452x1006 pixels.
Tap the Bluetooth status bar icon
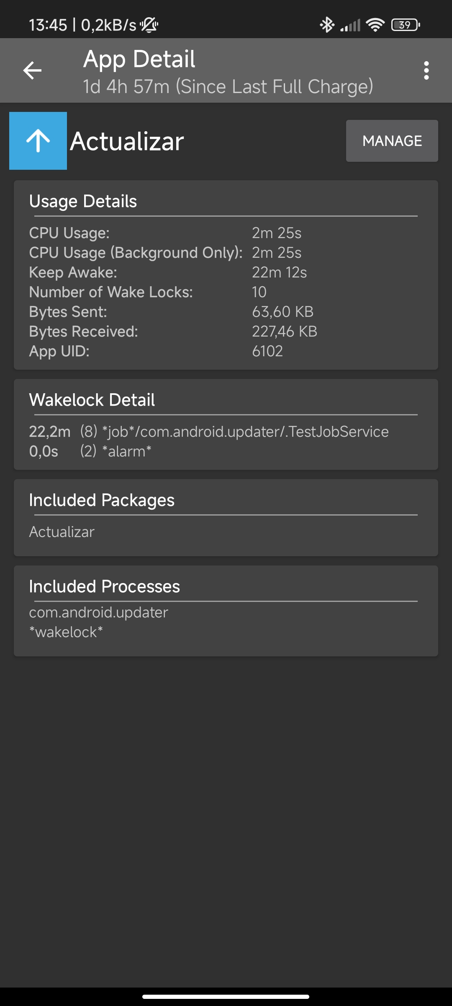click(x=327, y=25)
